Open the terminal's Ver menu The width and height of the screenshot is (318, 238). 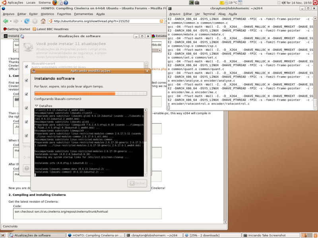tap(197, 14)
